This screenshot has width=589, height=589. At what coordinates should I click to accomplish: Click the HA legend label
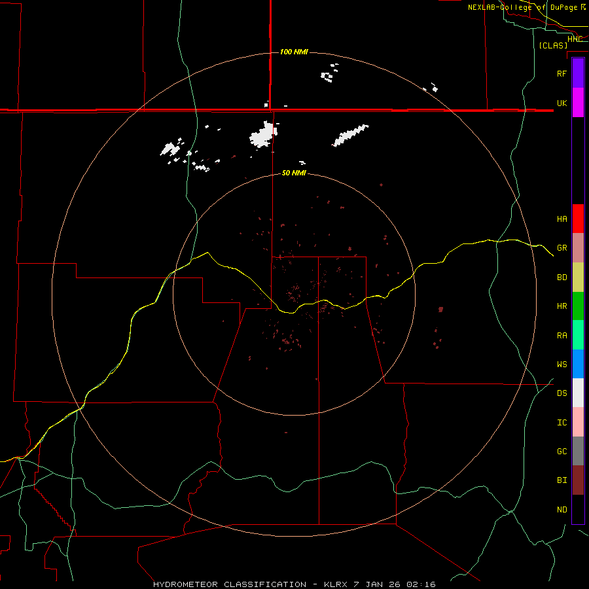pyautogui.click(x=562, y=219)
